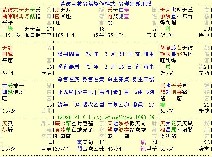
Task: Click the 辛酉 palace branch label
Action: [x=204, y=73]
